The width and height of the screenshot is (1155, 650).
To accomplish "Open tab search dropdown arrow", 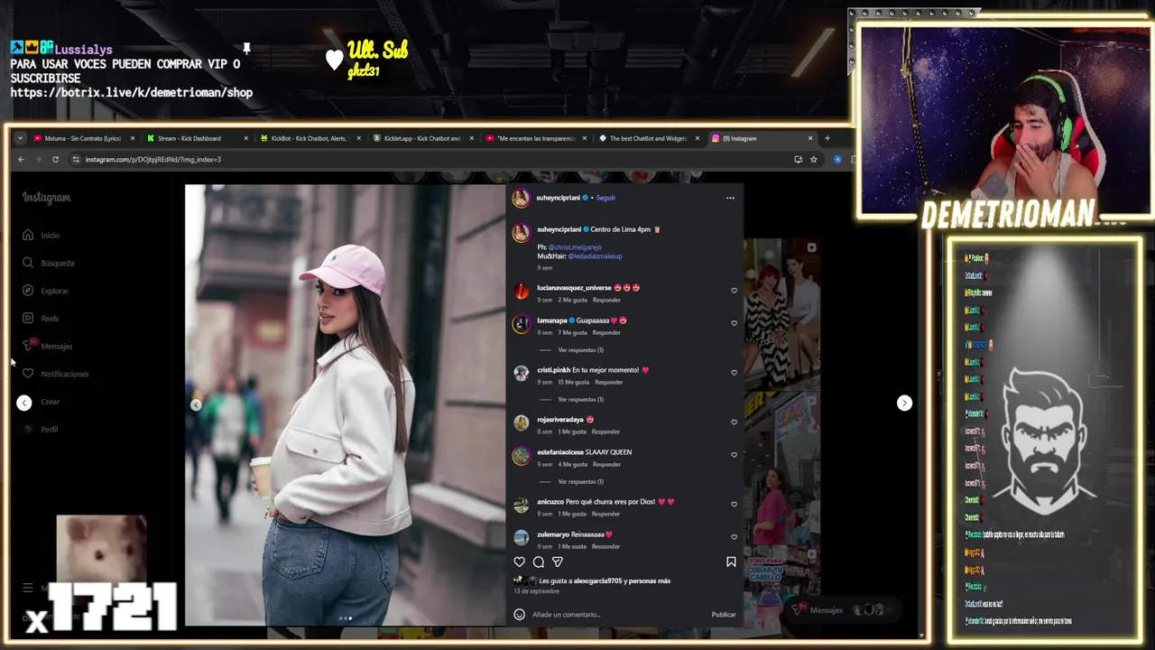I will pos(20,138).
